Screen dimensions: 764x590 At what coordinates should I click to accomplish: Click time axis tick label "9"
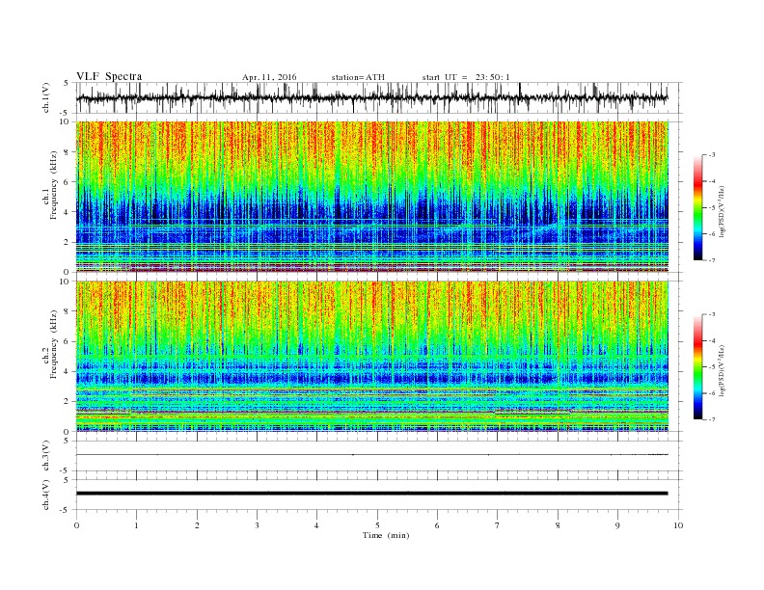[x=617, y=525]
